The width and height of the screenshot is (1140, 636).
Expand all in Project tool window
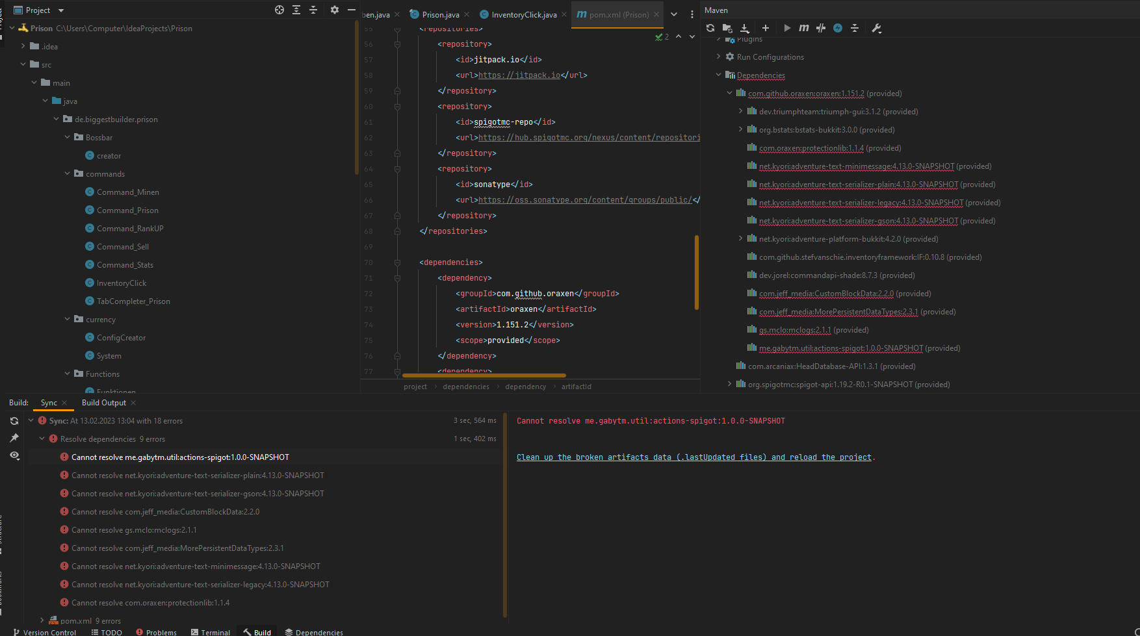point(296,10)
